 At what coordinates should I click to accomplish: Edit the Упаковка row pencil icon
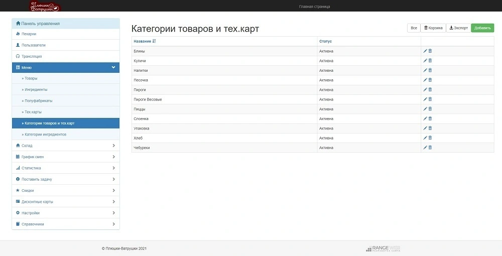point(425,128)
